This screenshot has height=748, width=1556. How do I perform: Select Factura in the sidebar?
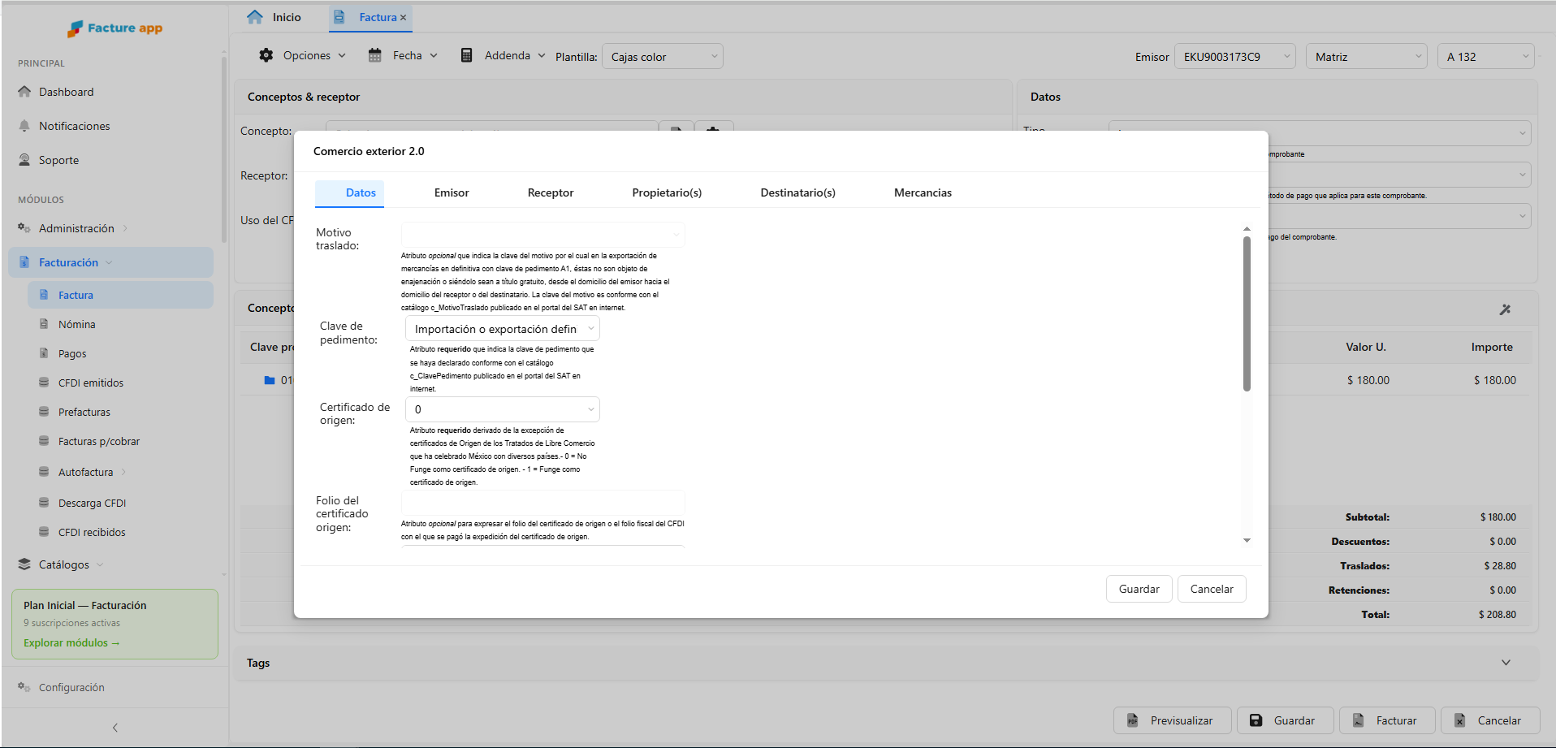click(120, 295)
